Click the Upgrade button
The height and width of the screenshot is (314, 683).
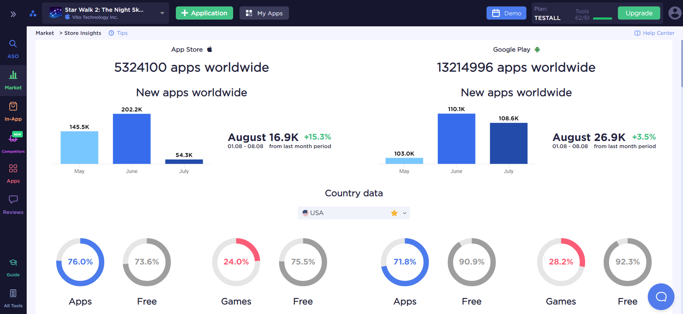[x=639, y=13]
